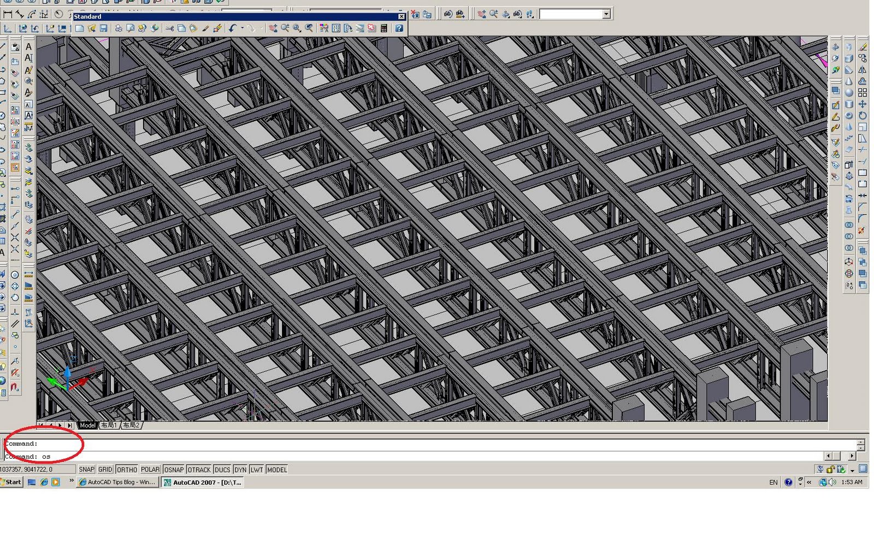Open the Undo history dropdown arrow
The height and width of the screenshot is (546, 874).
[x=243, y=29]
